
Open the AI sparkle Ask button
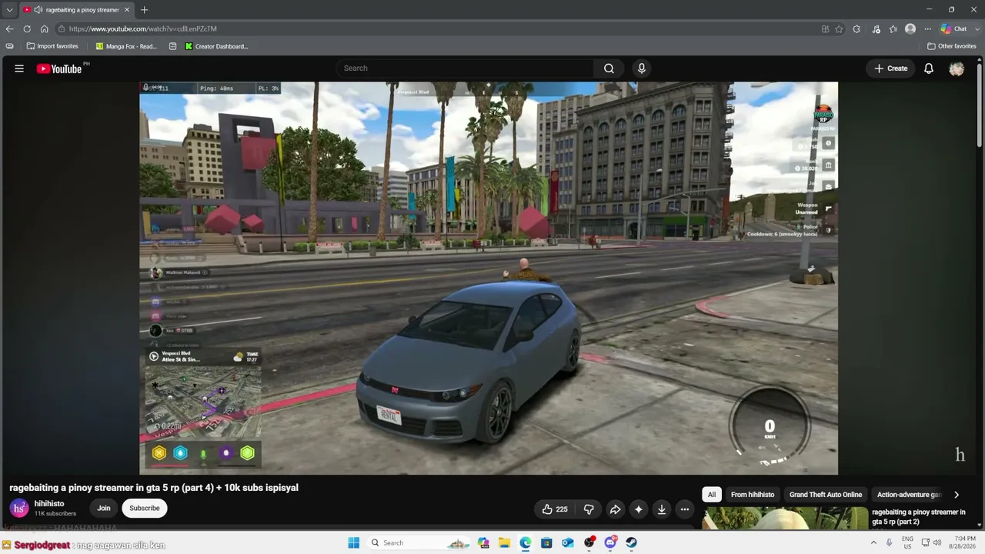638,509
